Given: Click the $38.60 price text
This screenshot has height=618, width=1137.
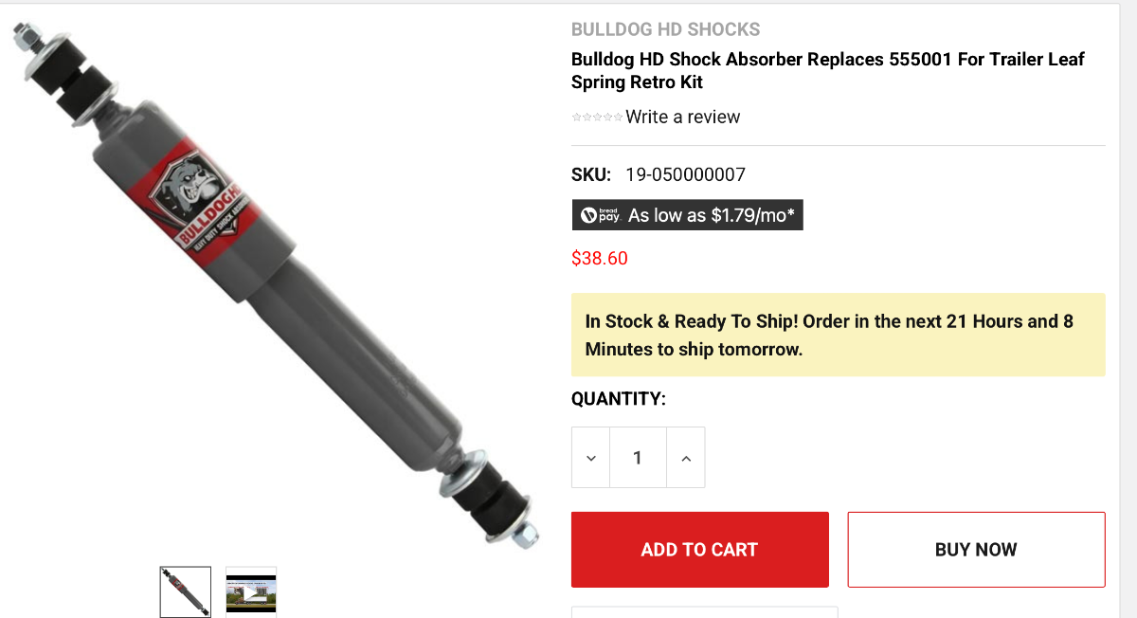Looking at the screenshot, I should 600,258.
